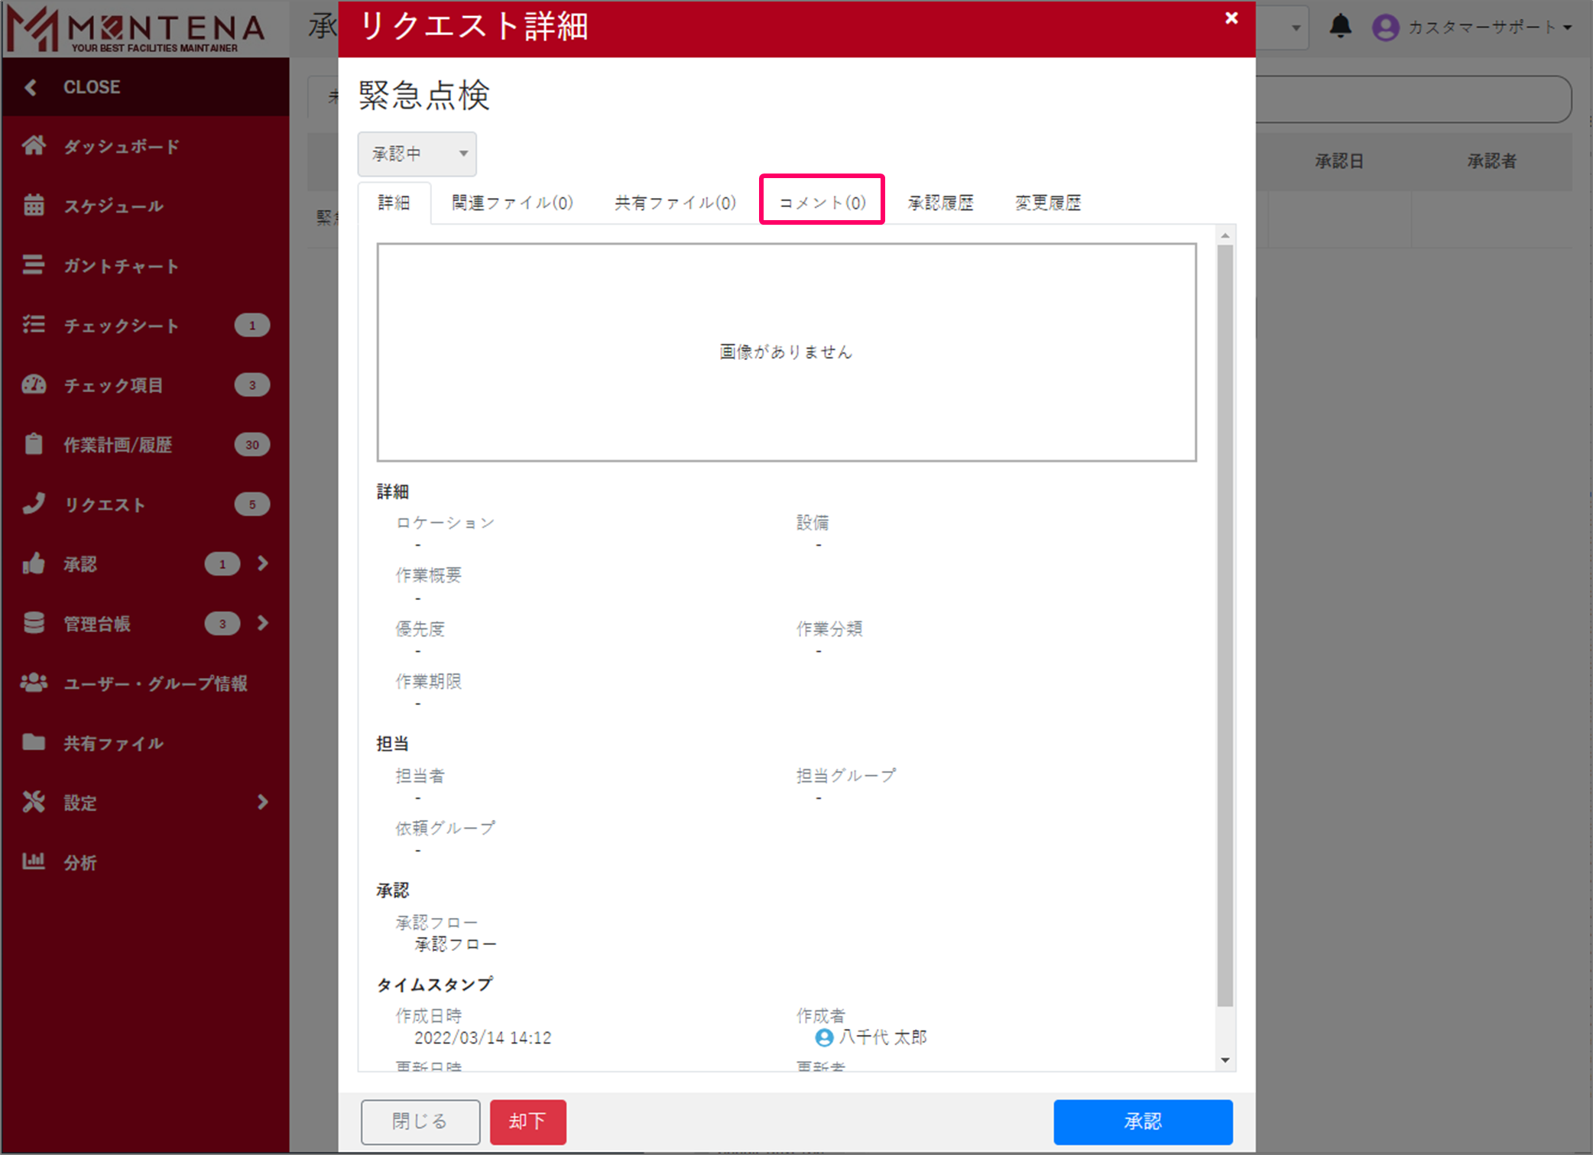Open Check Sheet list icon

(x=34, y=325)
